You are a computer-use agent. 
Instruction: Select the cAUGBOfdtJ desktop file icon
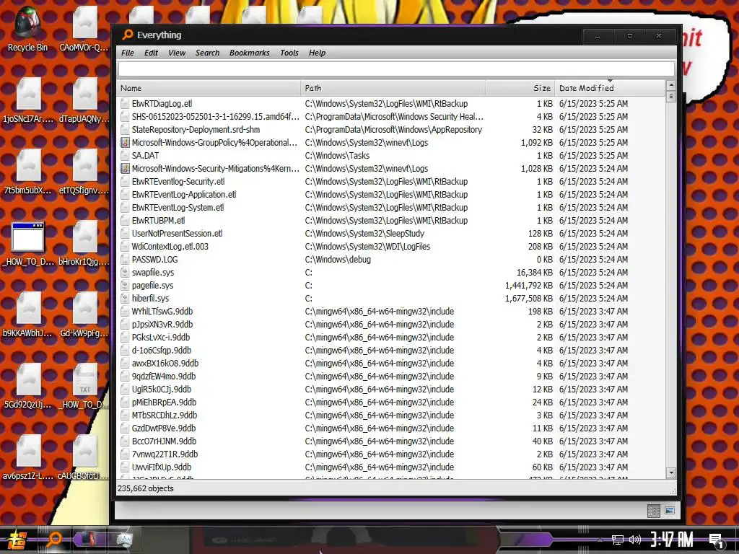(84, 457)
